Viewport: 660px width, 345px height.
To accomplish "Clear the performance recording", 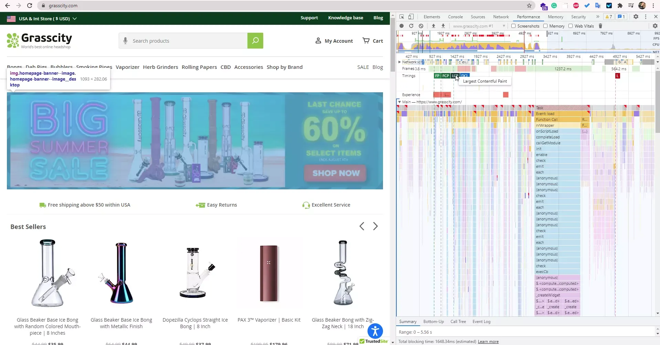I will pyautogui.click(x=421, y=26).
